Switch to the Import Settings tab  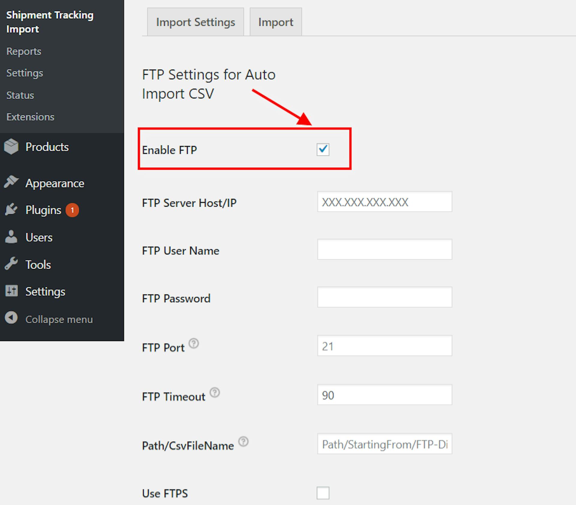(x=196, y=22)
